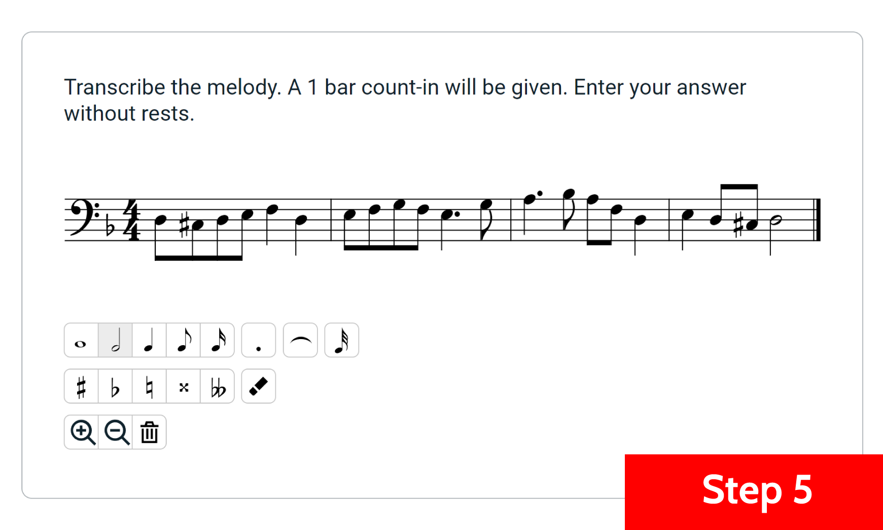
Task: Toggle the tie tool
Action: coord(300,340)
